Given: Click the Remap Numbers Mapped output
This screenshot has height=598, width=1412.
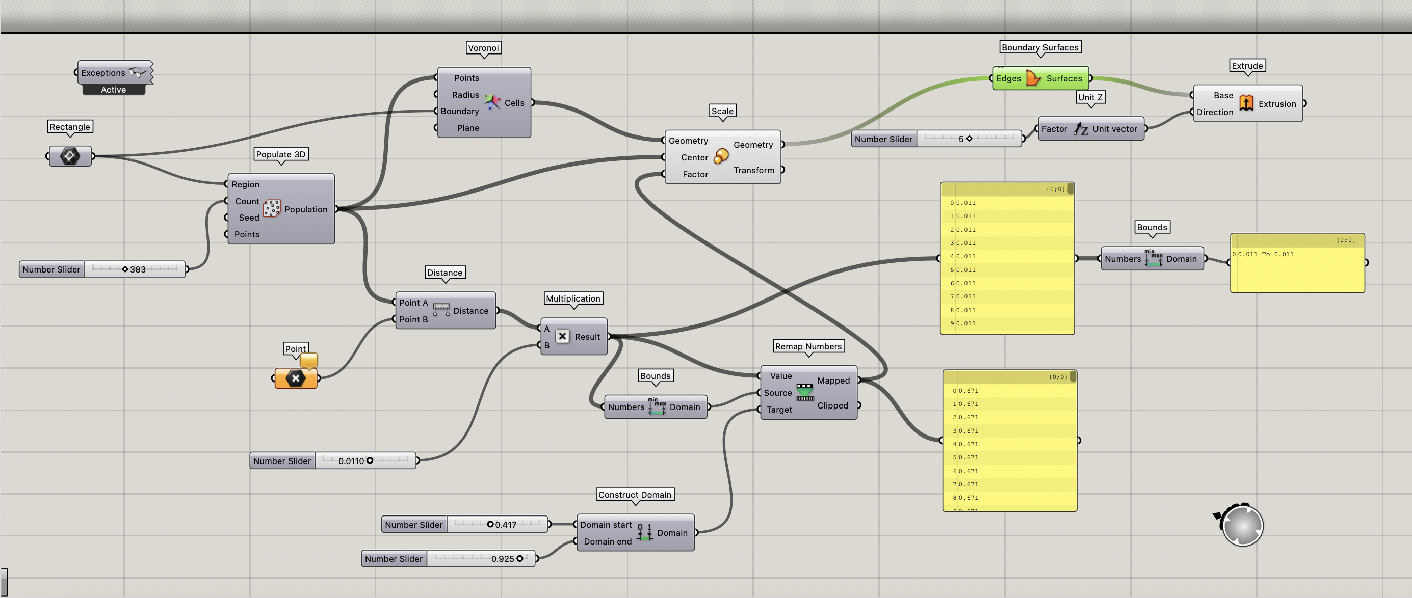Looking at the screenshot, I should [x=833, y=380].
